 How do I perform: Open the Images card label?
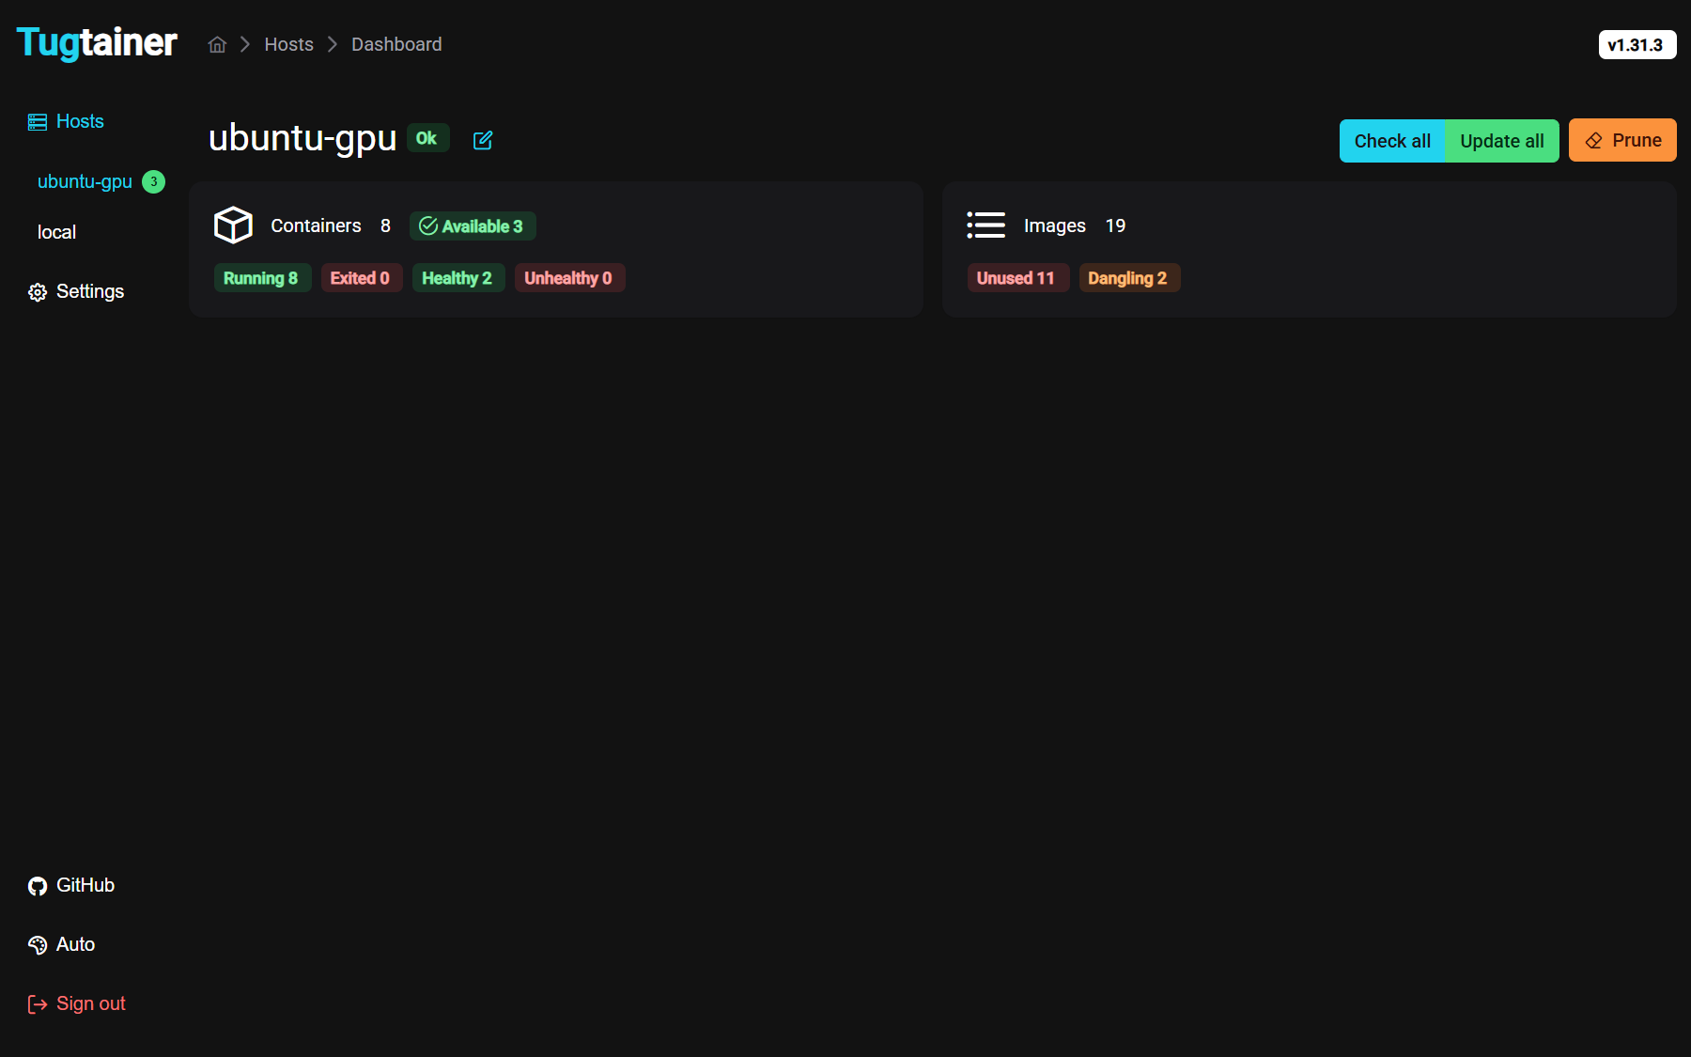(1055, 225)
